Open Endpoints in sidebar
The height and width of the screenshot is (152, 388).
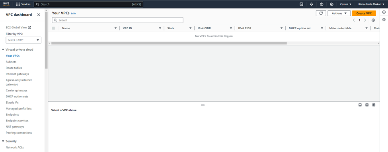(12, 115)
